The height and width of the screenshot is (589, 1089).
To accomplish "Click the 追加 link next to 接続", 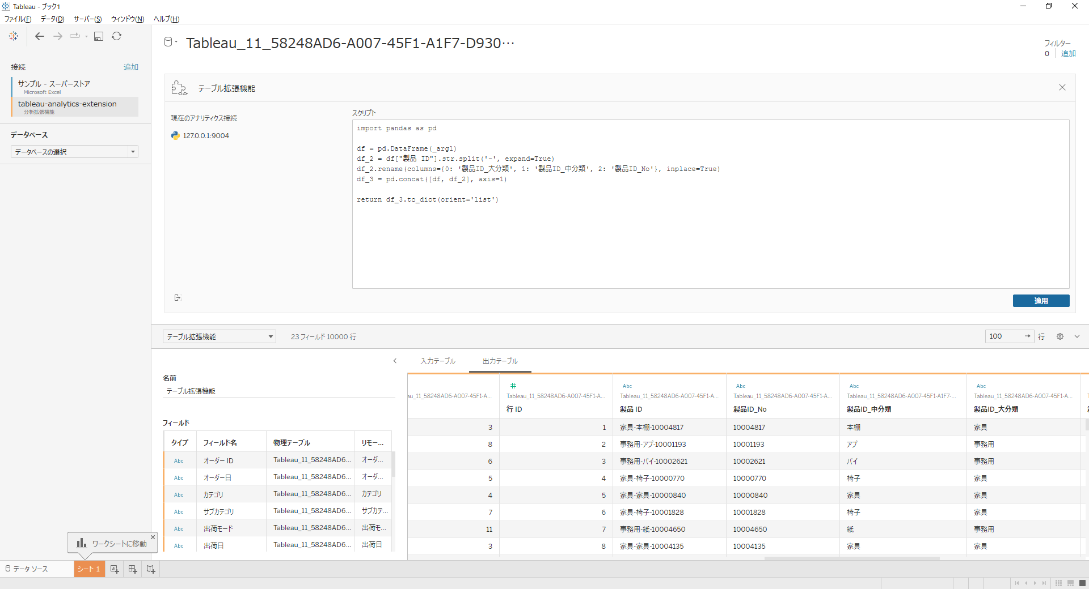I will [131, 67].
